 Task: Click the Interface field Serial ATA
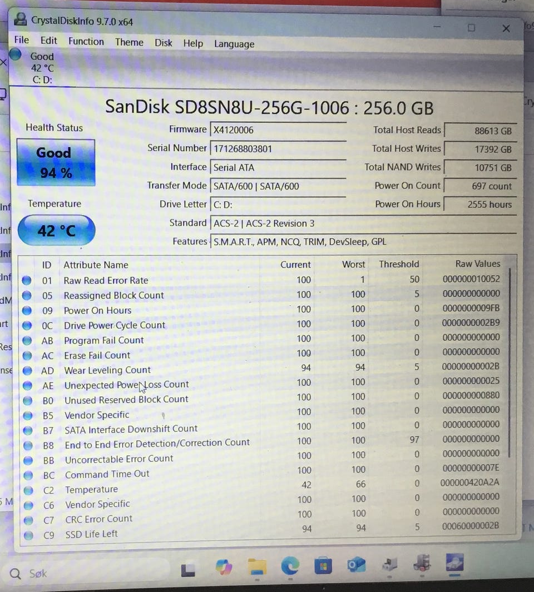pyautogui.click(x=278, y=167)
